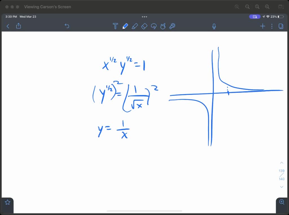Screen dimensions: 289x215
Task: Select the Lasso selection tool
Action: (x=154, y=26)
